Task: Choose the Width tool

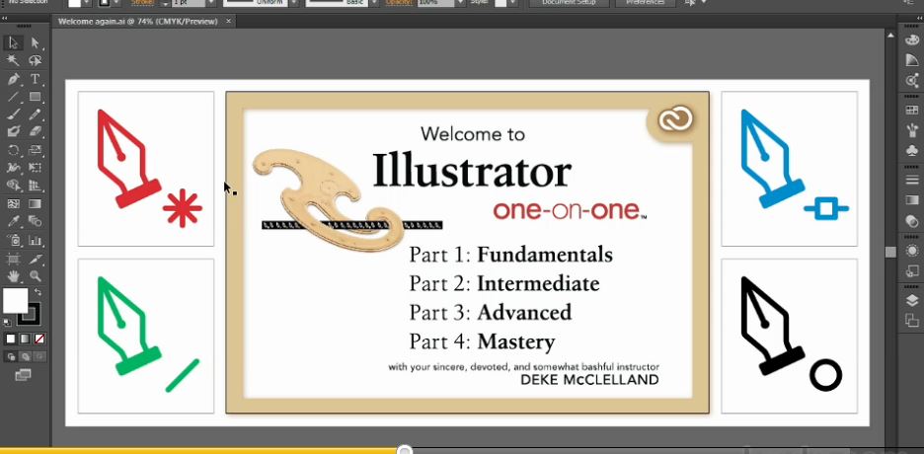Action: (13, 168)
